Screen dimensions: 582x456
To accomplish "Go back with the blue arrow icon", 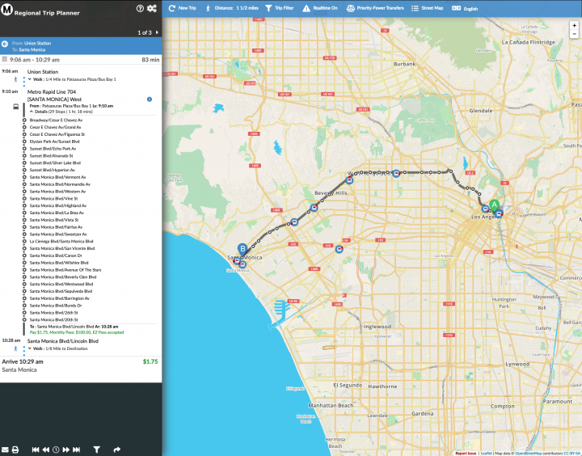I will point(5,44).
